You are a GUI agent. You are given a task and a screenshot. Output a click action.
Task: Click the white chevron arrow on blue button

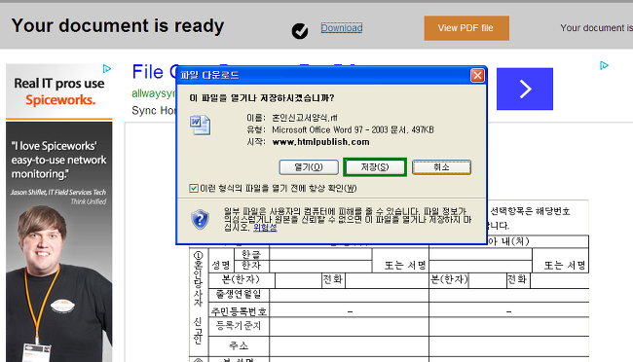525,89
